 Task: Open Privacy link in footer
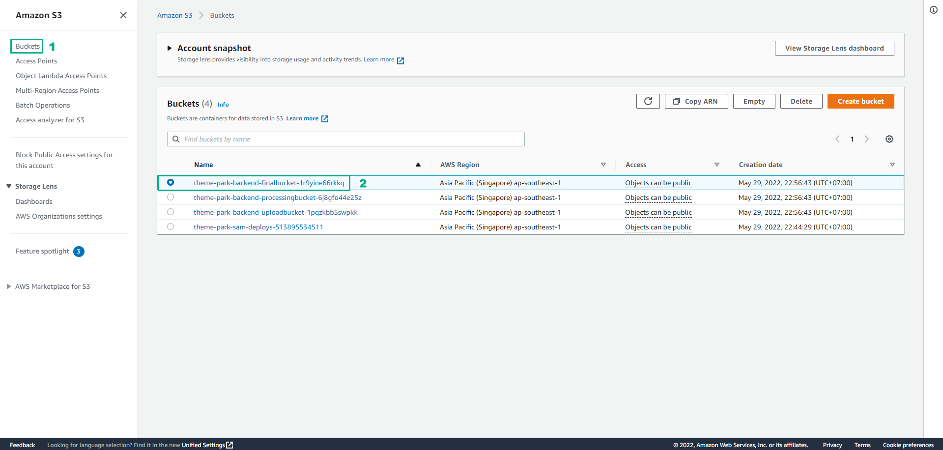[832, 445]
